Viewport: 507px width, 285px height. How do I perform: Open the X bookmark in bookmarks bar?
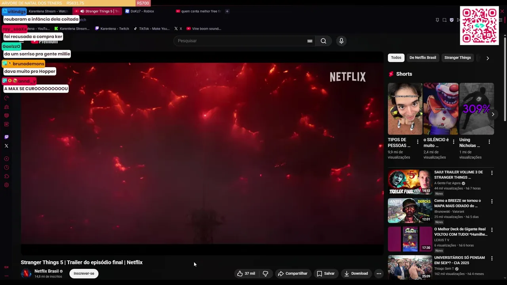[178, 28]
